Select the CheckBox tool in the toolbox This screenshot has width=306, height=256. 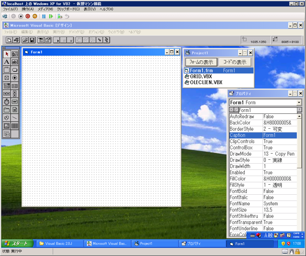[7, 78]
